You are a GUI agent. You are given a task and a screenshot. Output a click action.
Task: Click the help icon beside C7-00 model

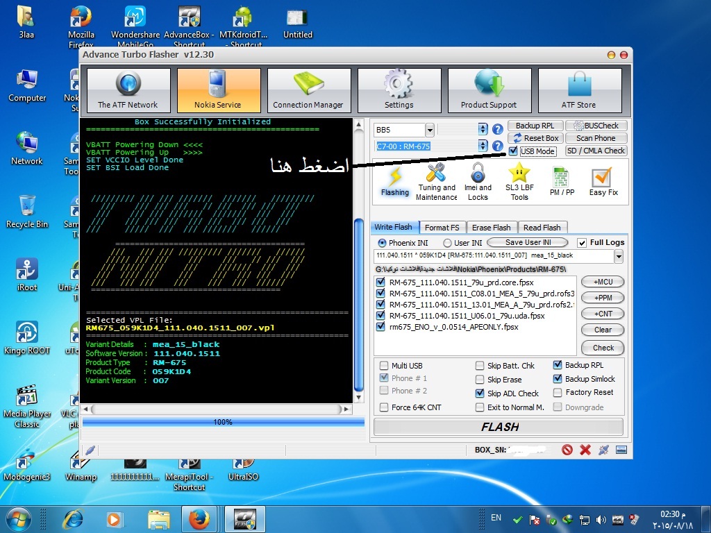click(497, 146)
